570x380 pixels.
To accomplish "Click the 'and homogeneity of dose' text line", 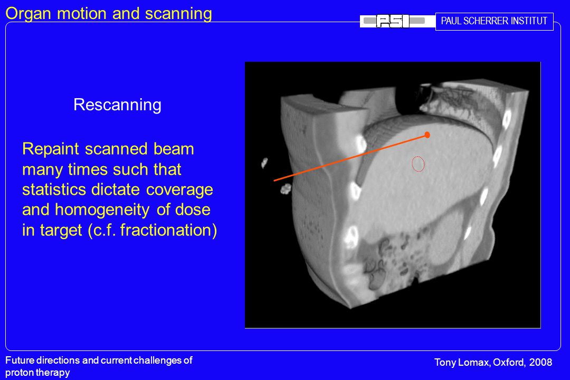I will [116, 210].
